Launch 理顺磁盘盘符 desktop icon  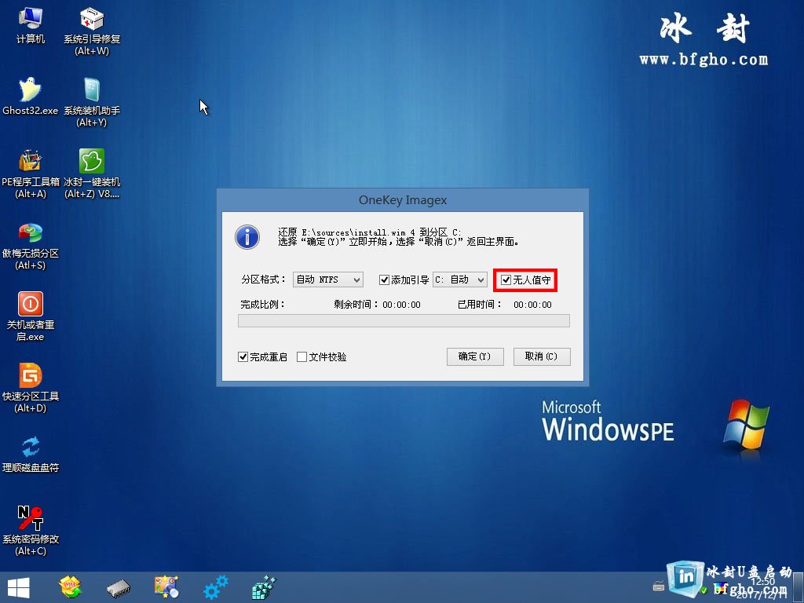pos(31,454)
